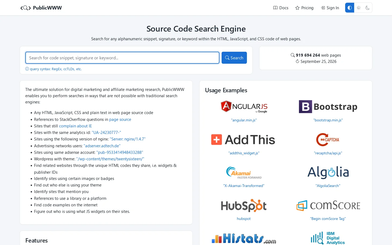The height and width of the screenshot is (245, 392).
Task: Search adsense "pub-9533414948433288" link
Action: tap(120, 152)
